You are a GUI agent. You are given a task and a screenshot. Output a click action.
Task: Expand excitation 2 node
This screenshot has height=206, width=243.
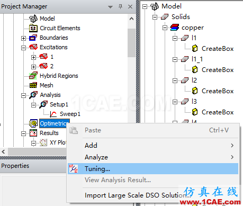[33, 67]
